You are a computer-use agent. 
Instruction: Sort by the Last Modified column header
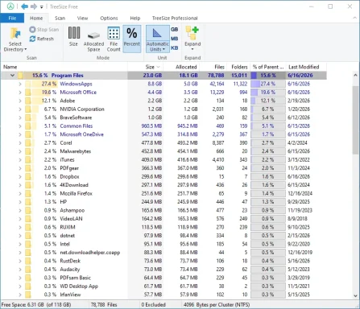pos(306,67)
